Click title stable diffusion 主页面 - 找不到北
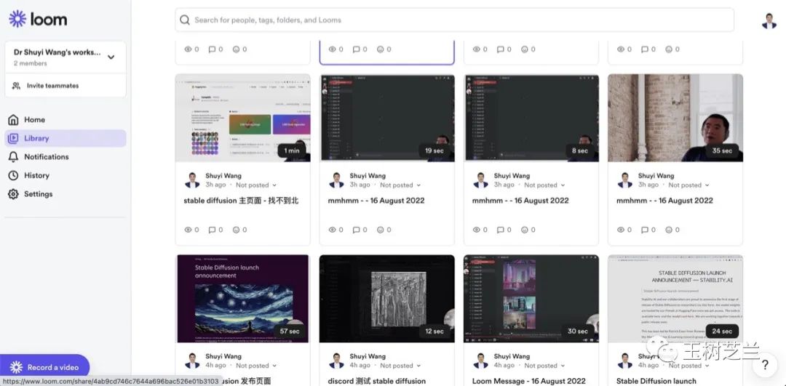 (241, 200)
